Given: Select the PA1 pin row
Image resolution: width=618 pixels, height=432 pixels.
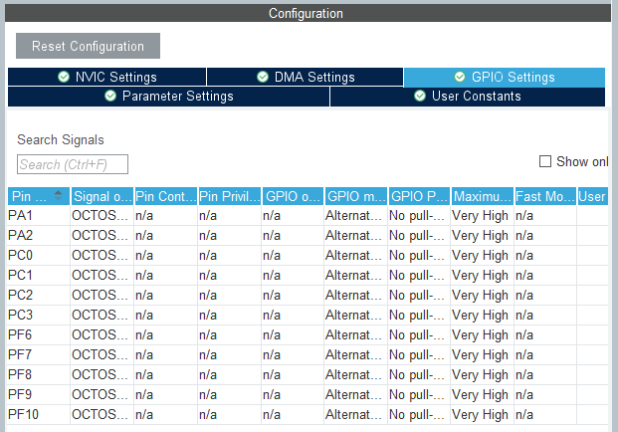Looking at the screenshot, I should pos(308,216).
